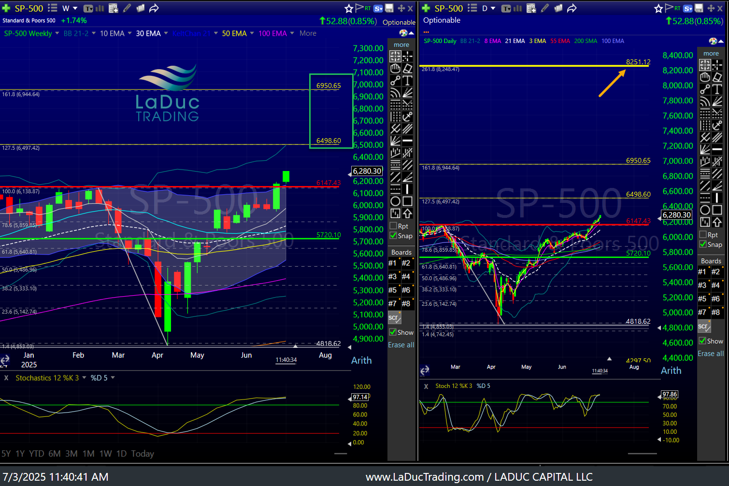The width and height of the screenshot is (729, 486).
Task: Click the share arrow icon in weekly chart toolbar
Action: click(x=154, y=8)
